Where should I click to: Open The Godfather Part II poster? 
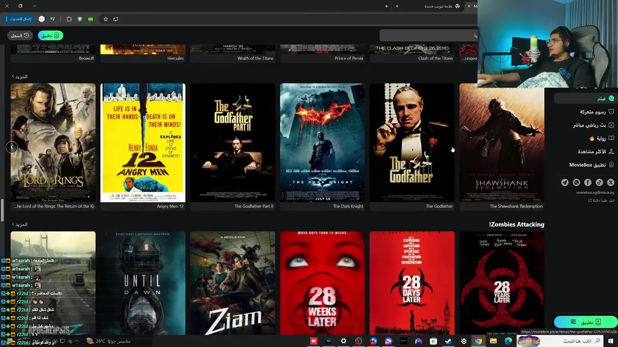pyautogui.click(x=233, y=143)
